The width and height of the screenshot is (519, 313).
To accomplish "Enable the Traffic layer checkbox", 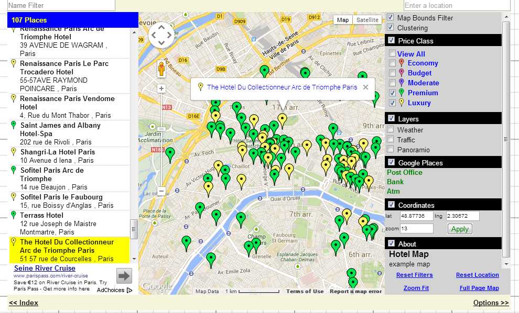I will (391, 139).
